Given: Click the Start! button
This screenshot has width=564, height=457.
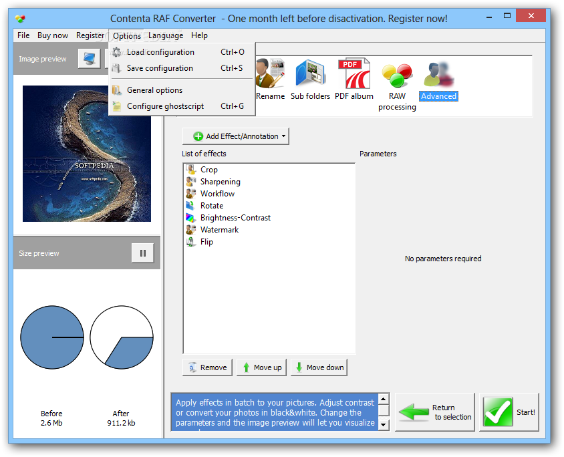Looking at the screenshot, I should tap(509, 412).
